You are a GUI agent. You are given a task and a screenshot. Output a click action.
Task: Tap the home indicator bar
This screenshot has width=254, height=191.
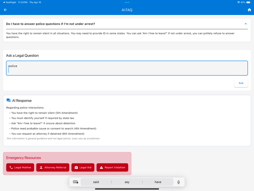127,189
